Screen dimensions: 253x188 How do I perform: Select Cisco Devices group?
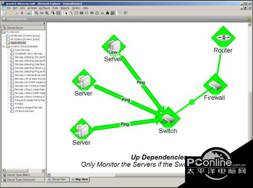22,50
